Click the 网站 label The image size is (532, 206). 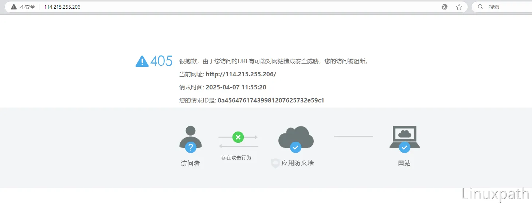(x=404, y=163)
